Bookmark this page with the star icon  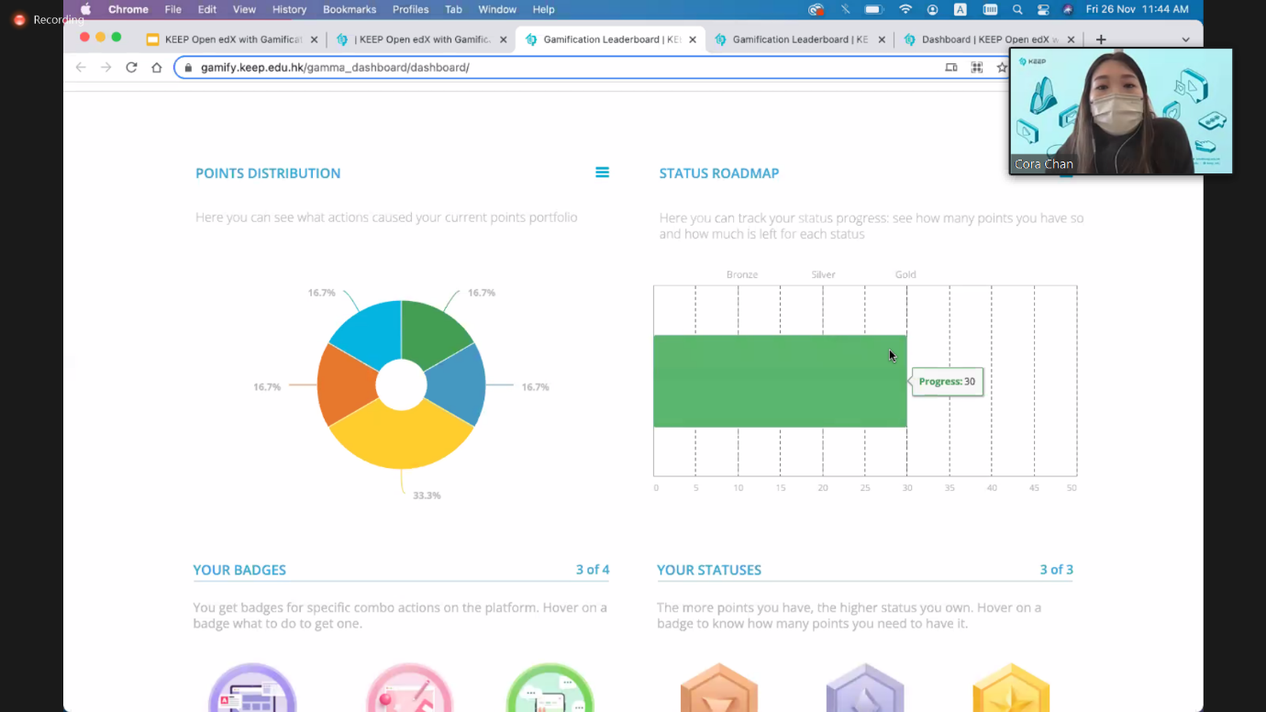click(1002, 67)
